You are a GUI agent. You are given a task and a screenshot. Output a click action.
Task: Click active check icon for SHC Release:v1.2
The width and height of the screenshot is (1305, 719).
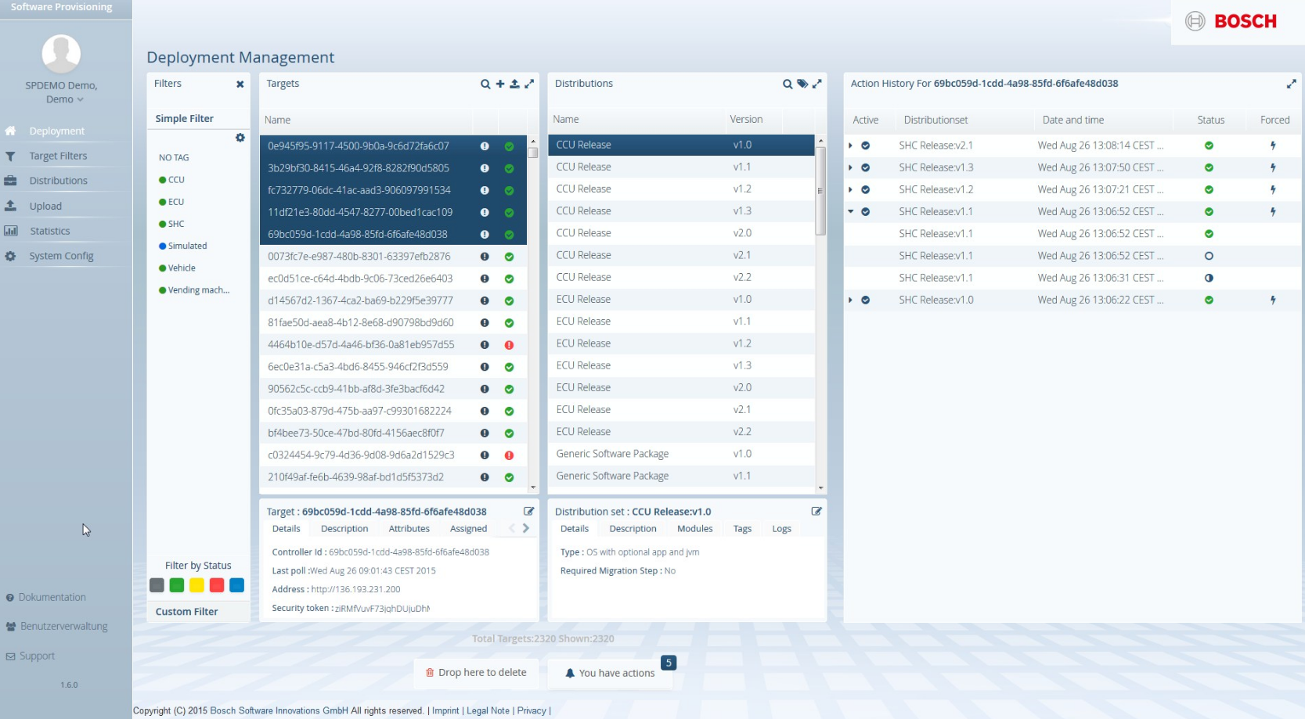click(865, 189)
